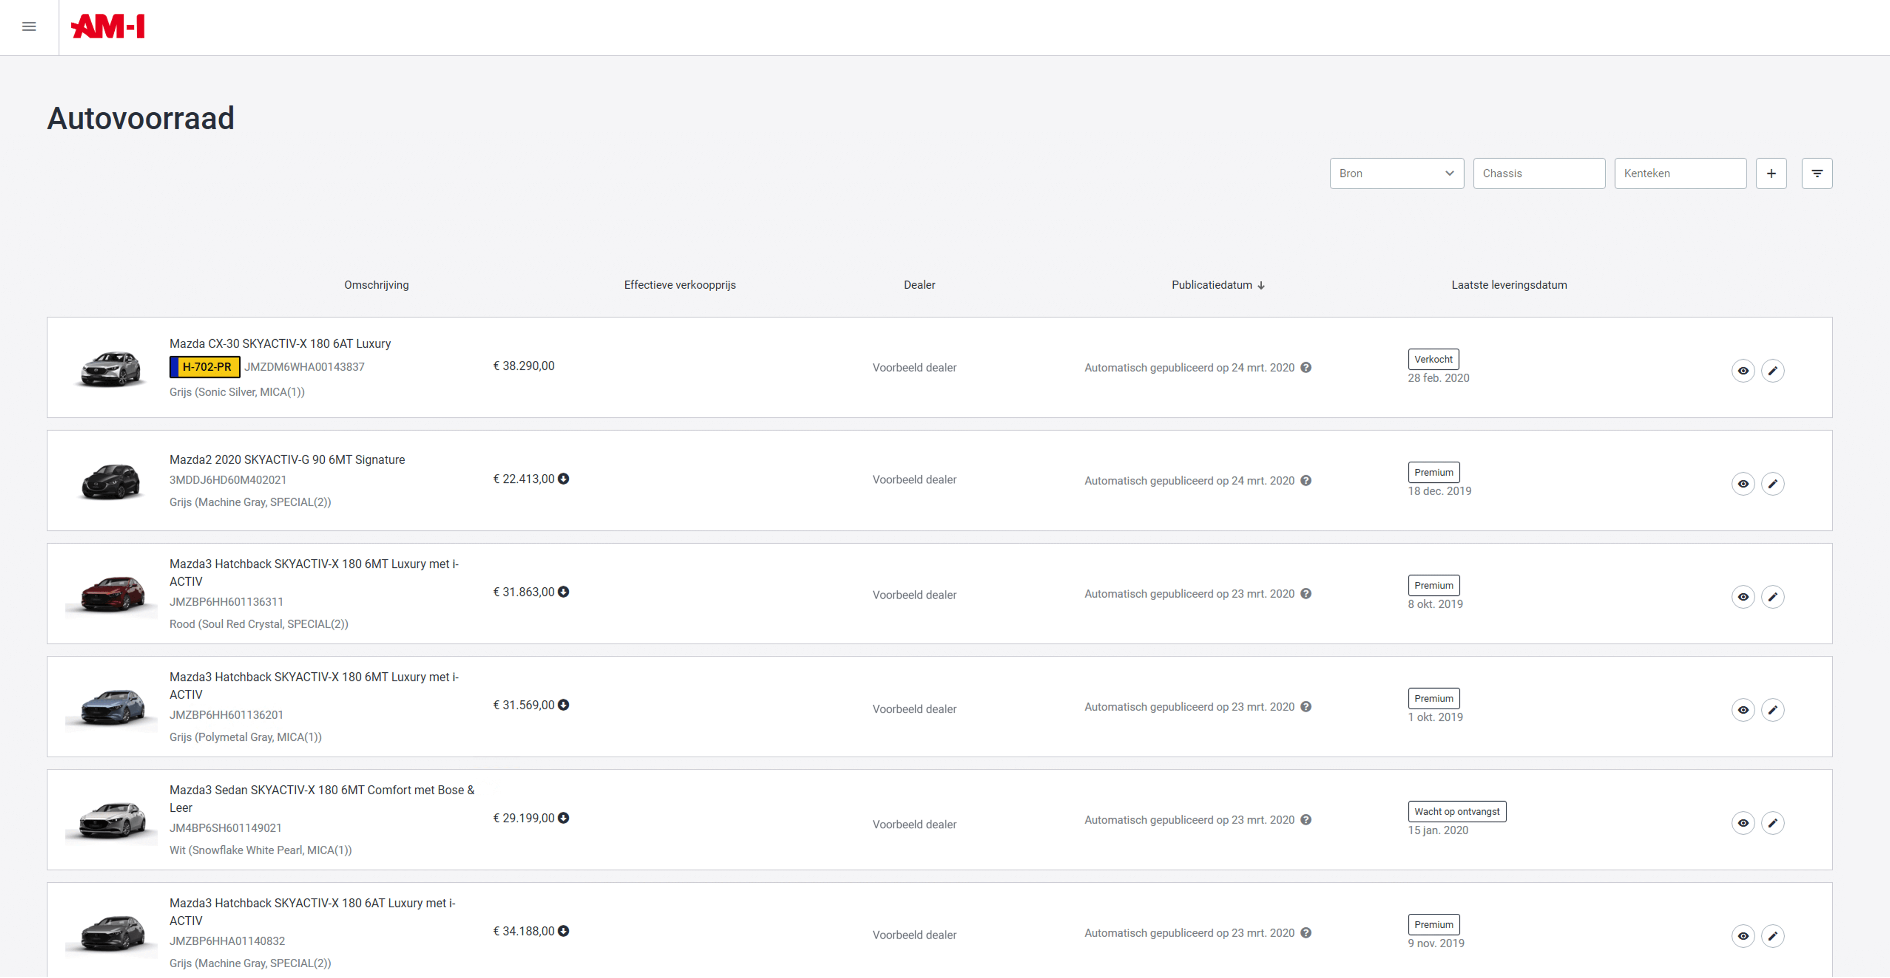The width and height of the screenshot is (1890, 978).
Task: Sort by Publicatiedatum column arrow
Action: [x=1261, y=286]
